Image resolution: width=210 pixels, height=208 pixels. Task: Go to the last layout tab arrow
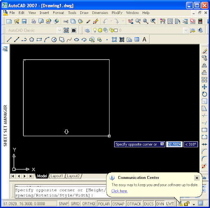(31, 176)
